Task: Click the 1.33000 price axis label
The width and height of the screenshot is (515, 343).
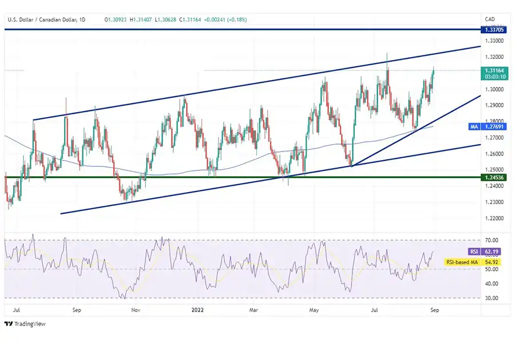Action: (494, 41)
